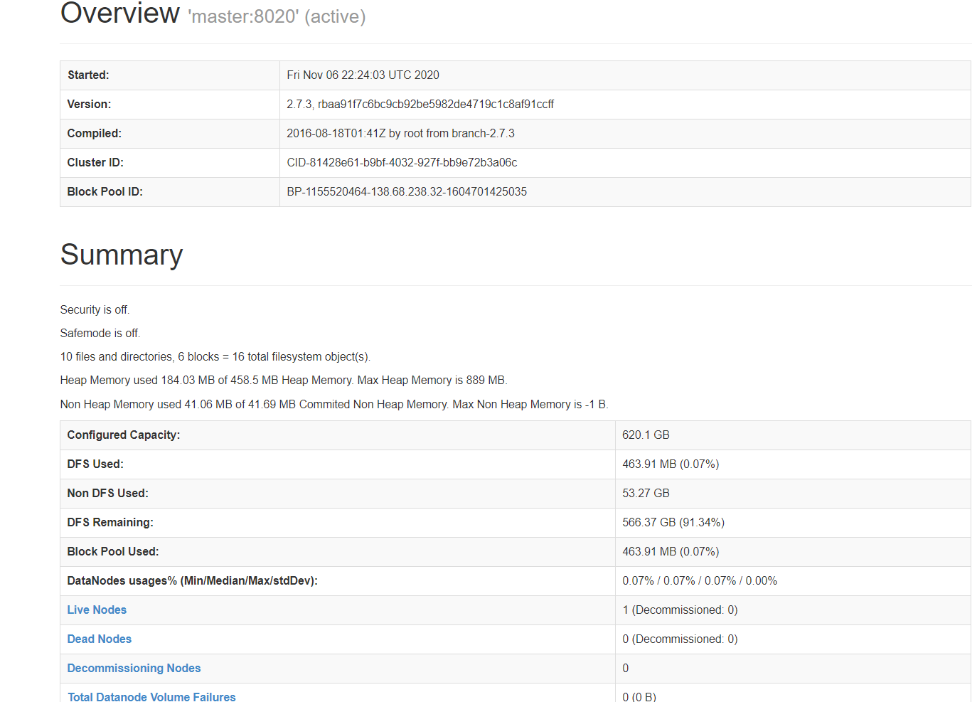Click the 'master:8020' (active) label

pos(277,16)
